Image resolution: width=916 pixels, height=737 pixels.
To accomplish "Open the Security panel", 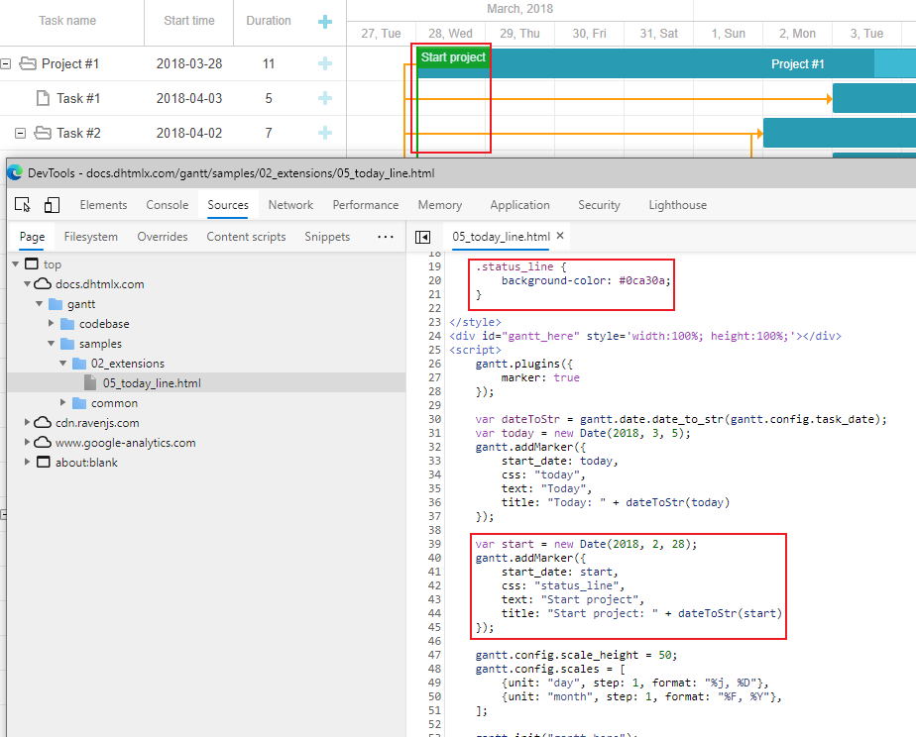I will pyautogui.click(x=599, y=205).
